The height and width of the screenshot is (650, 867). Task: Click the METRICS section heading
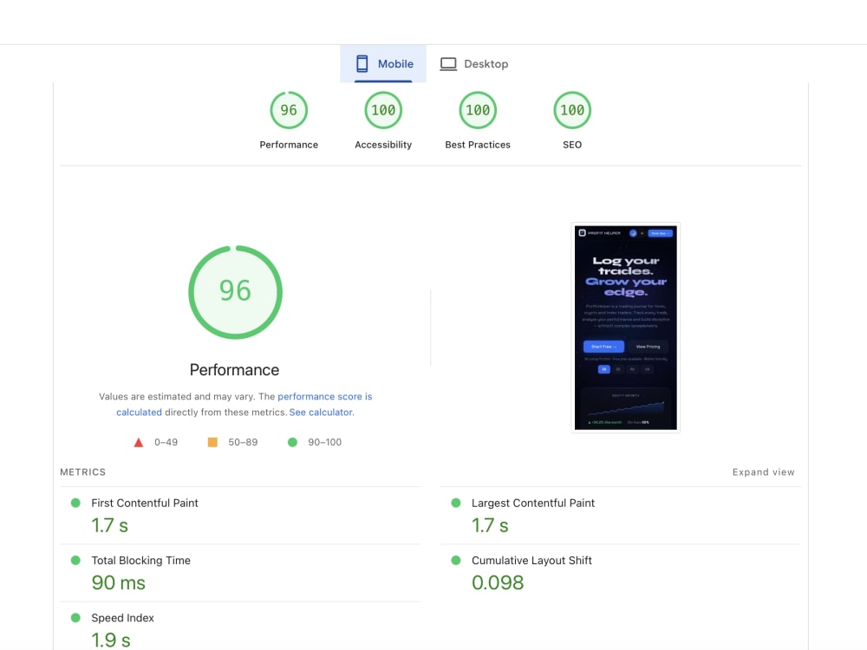pos(83,472)
